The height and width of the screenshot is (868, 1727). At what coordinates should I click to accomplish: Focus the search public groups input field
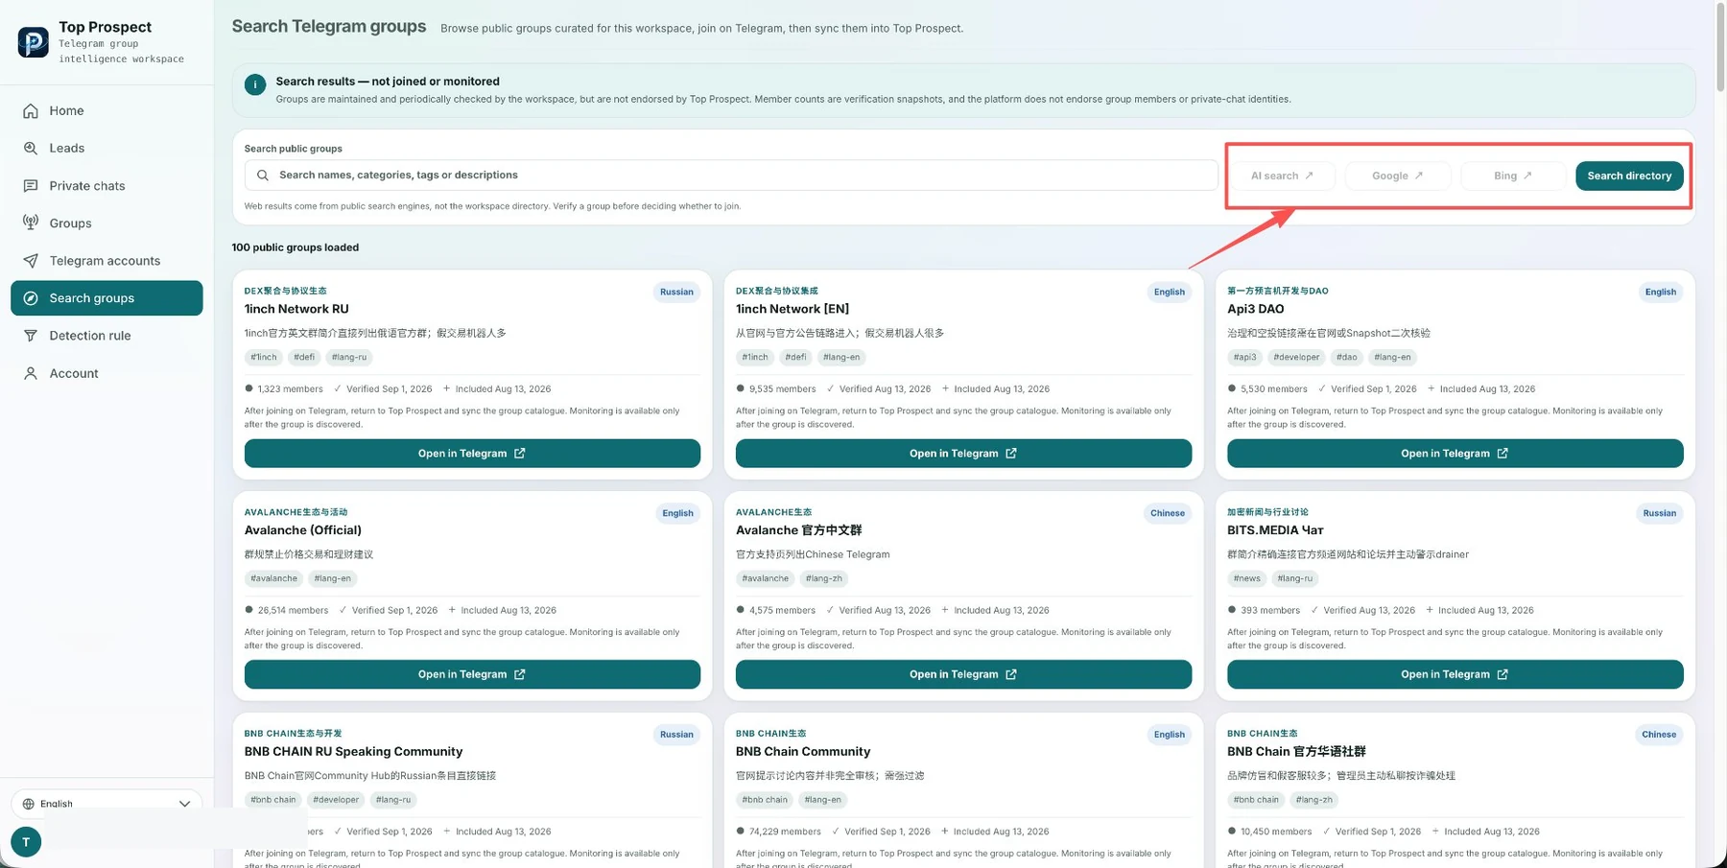(x=731, y=176)
